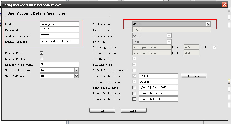Click the Ok button
231x124 pixels.
(x=102, y=111)
